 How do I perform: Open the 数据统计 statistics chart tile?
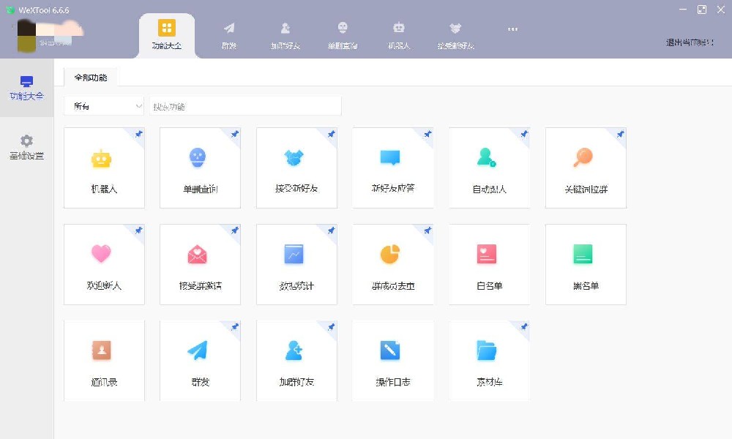tap(296, 264)
